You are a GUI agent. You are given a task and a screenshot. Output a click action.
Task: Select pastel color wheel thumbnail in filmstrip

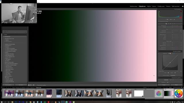(159, 94)
